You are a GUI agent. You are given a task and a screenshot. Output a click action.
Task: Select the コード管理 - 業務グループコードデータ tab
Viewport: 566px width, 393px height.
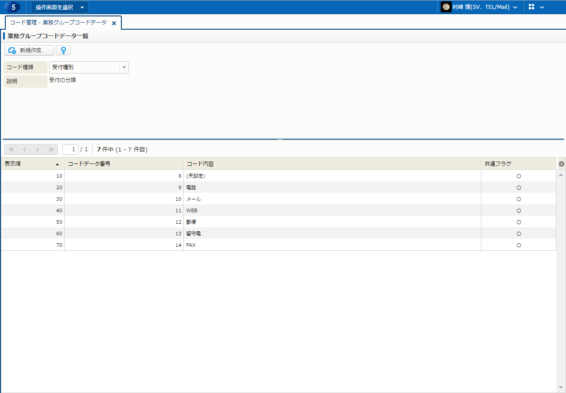tap(58, 23)
